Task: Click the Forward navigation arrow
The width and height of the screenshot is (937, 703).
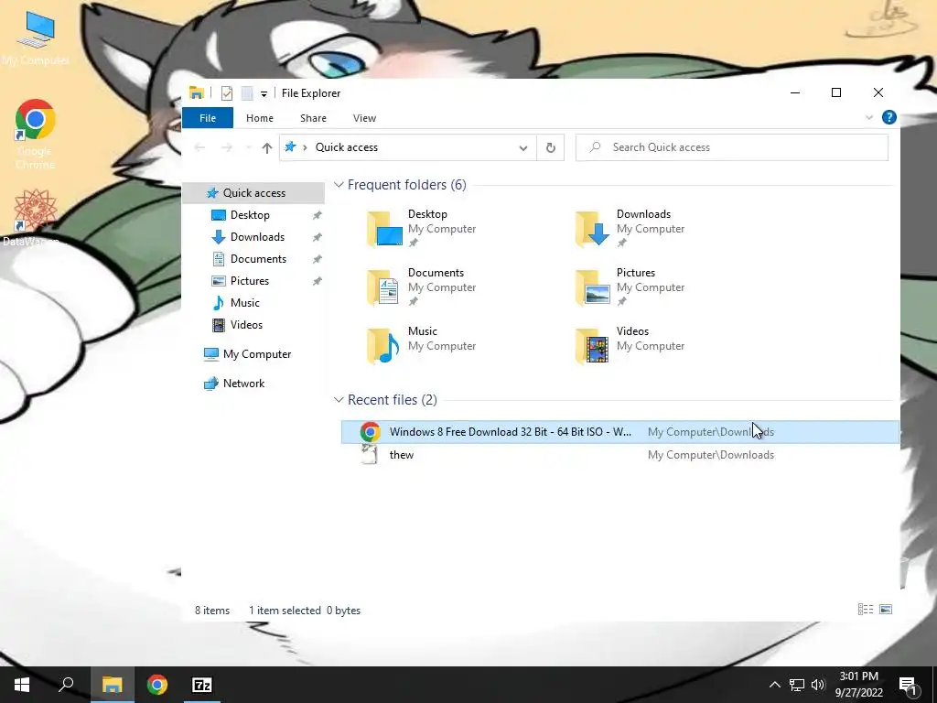Action: point(227,147)
